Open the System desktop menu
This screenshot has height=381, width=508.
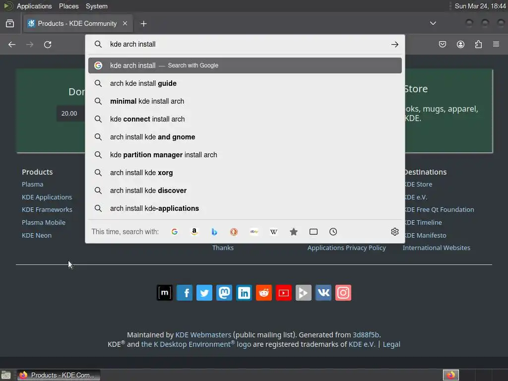click(97, 6)
